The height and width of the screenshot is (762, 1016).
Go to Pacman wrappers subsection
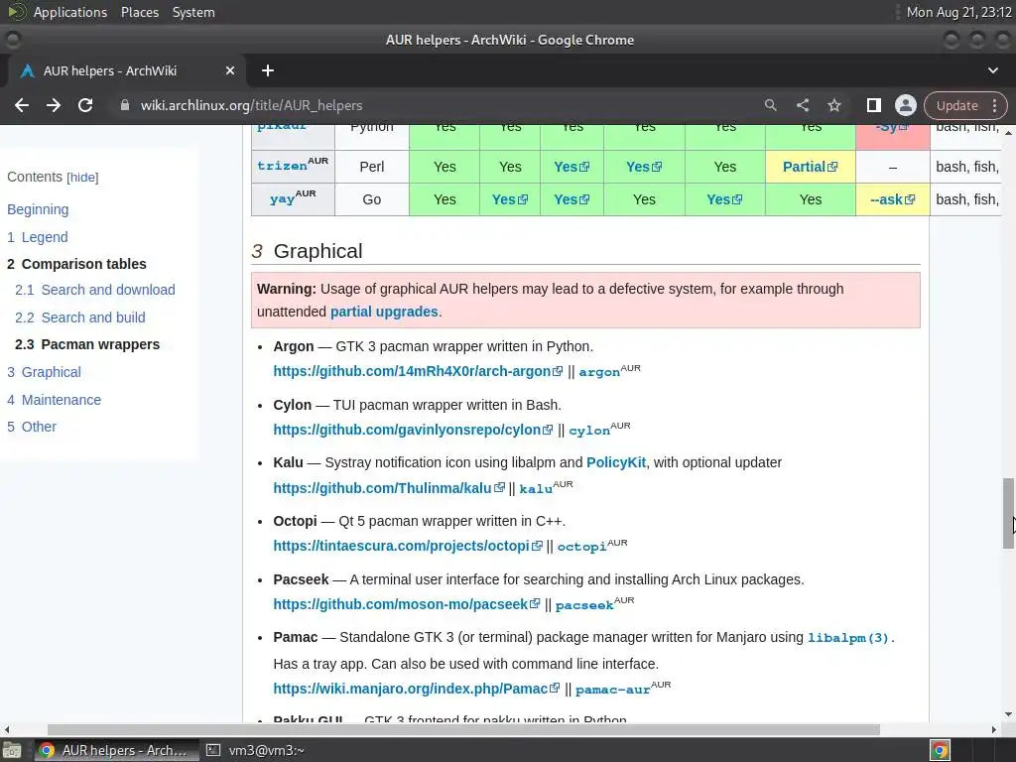click(x=87, y=344)
